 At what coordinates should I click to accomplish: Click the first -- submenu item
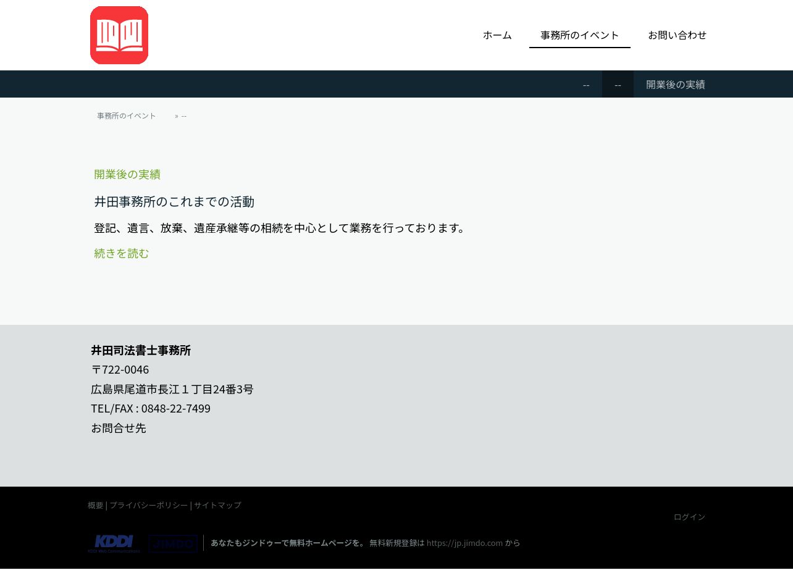(586, 85)
